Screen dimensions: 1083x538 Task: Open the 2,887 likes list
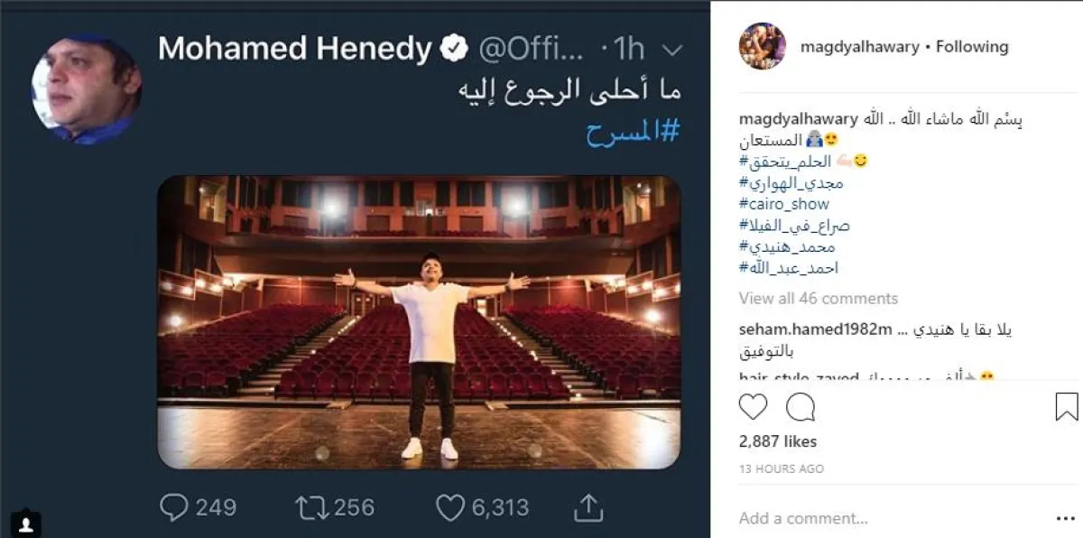(x=777, y=441)
